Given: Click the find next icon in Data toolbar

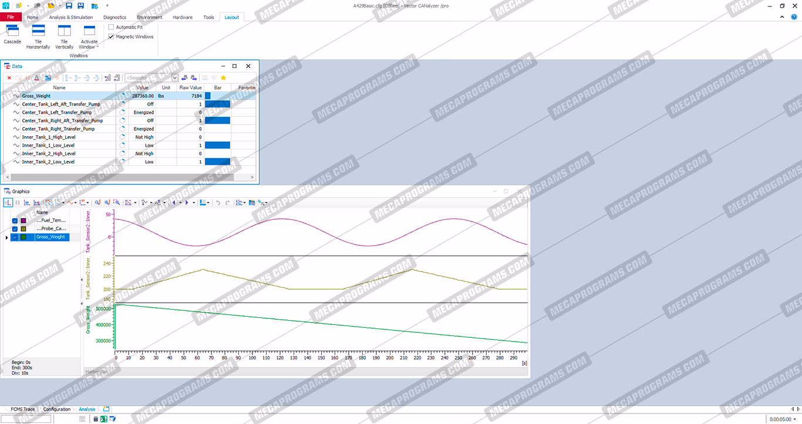Looking at the screenshot, I should coord(194,77).
